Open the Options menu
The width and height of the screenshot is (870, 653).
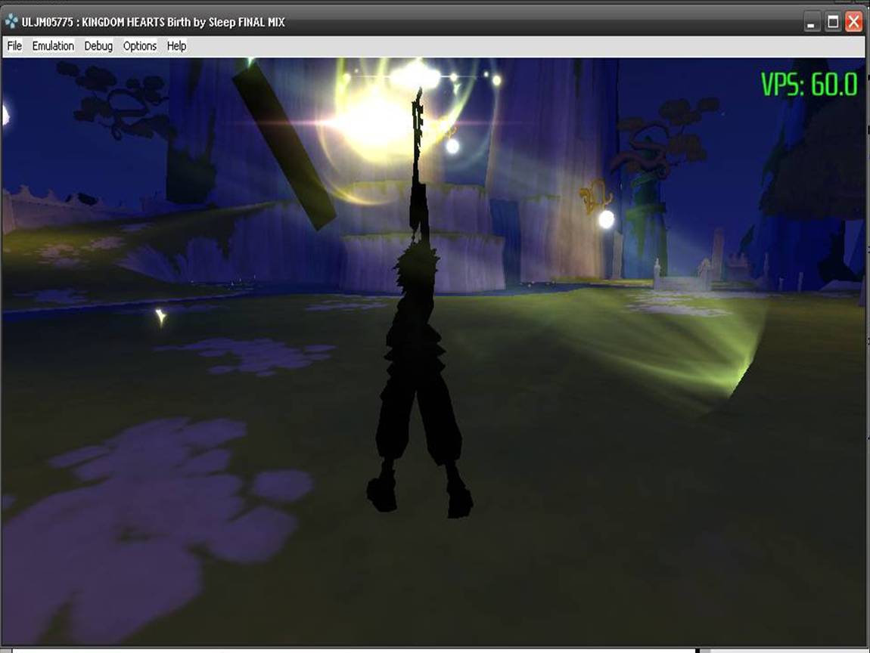[140, 46]
